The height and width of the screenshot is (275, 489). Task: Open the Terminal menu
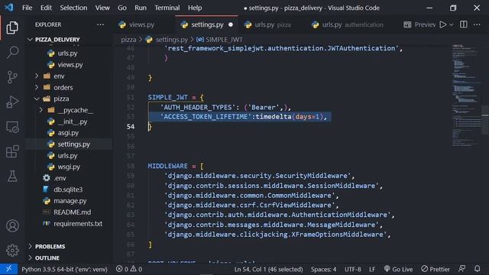pos(167,8)
